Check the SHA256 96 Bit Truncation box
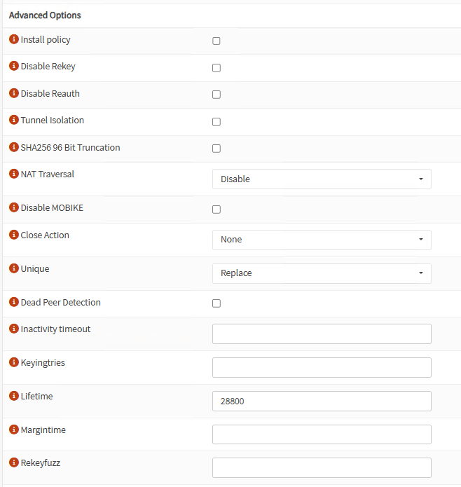 coord(216,149)
